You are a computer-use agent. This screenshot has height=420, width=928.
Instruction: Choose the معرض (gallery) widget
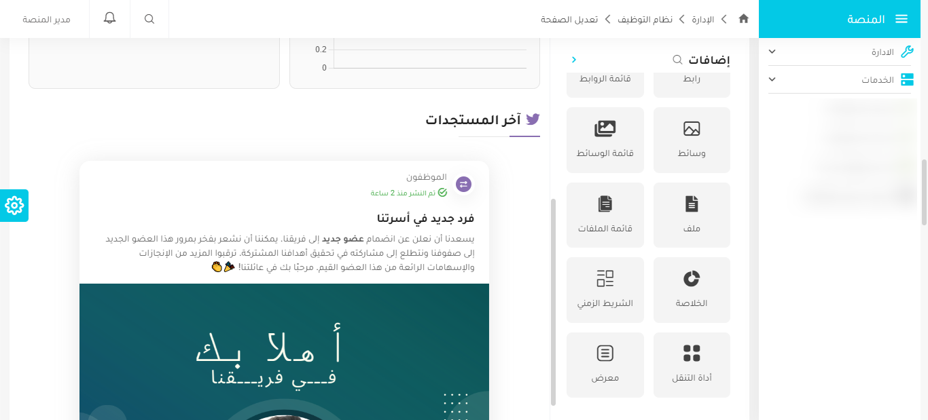point(605,364)
